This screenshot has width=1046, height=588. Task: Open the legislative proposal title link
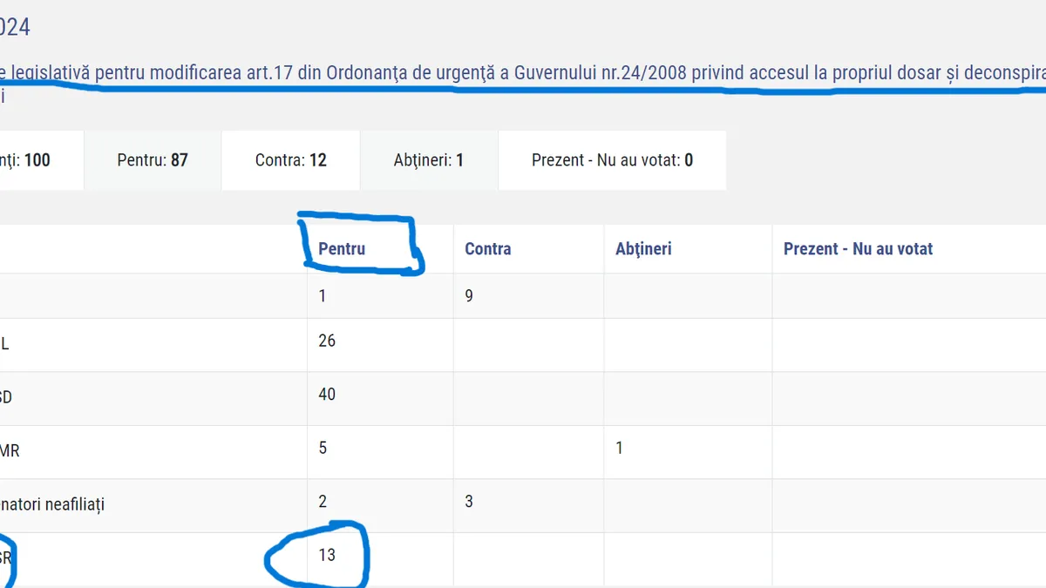(x=523, y=73)
